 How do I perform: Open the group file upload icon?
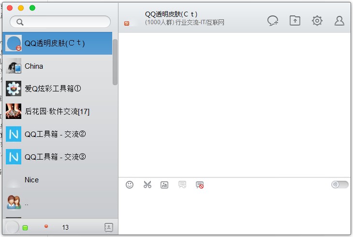[294, 21]
